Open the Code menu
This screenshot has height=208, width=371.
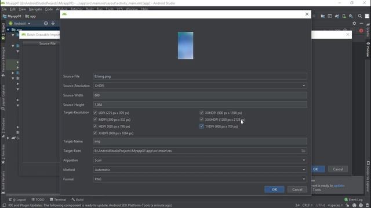click(49, 9)
